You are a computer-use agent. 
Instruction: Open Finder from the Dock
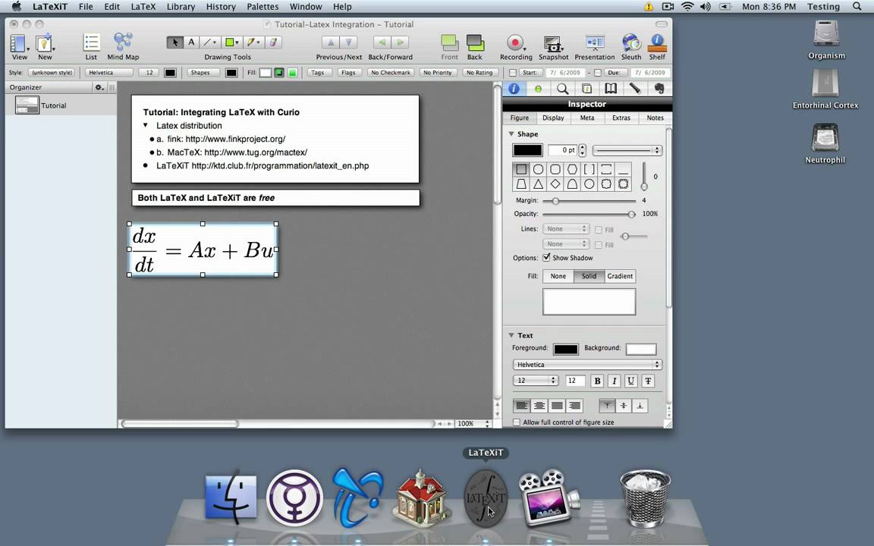231,498
